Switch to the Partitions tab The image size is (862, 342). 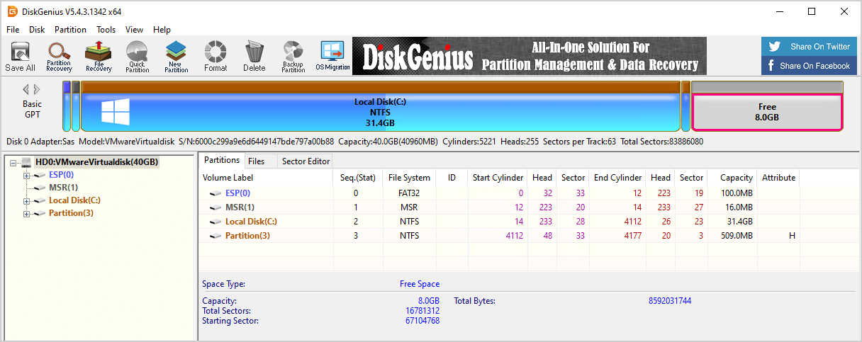tap(221, 161)
